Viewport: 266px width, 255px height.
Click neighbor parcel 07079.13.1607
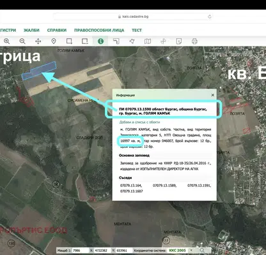(x=132, y=191)
